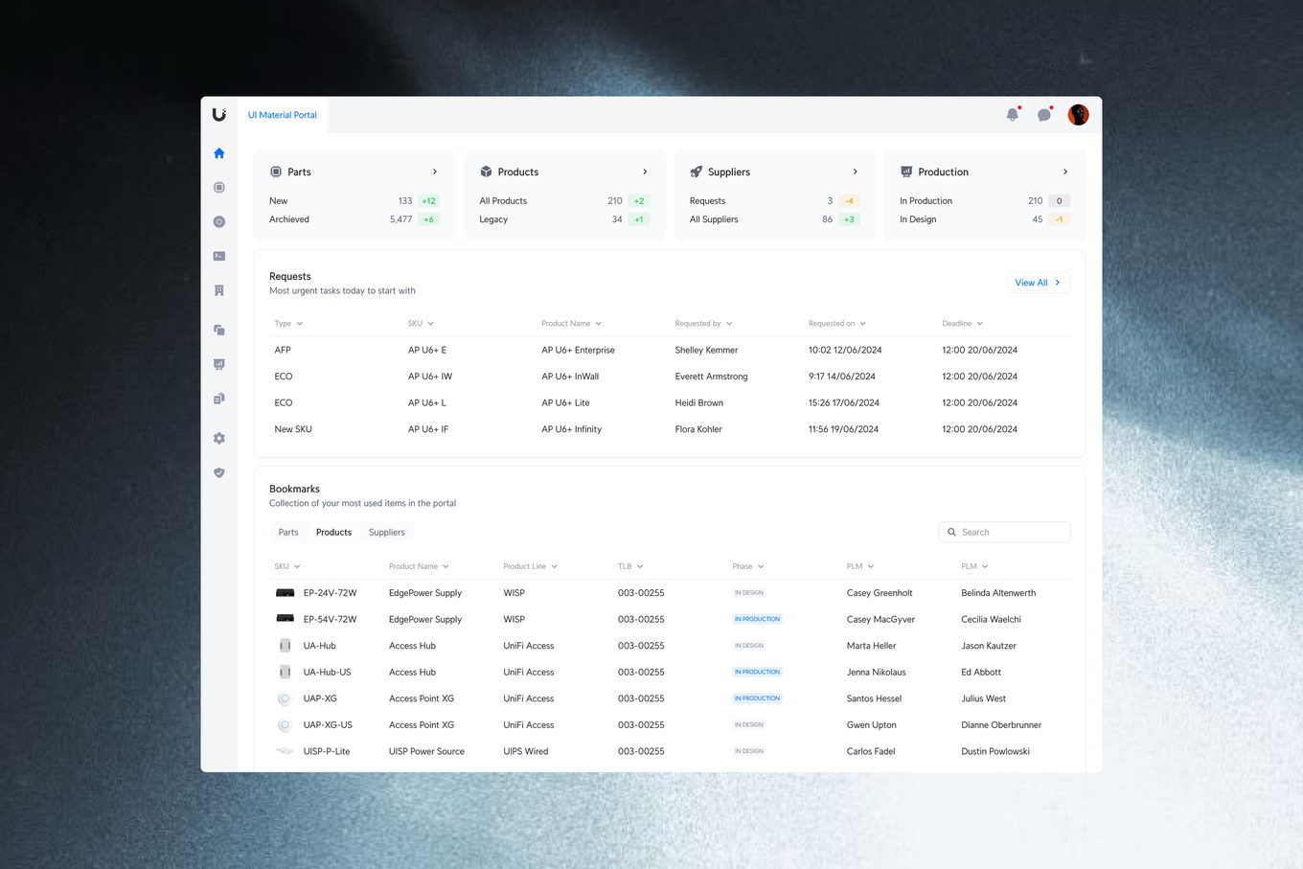Open the terminal console icon in the sidebar
Screen dimensions: 1303x869
pyautogui.click(x=219, y=256)
